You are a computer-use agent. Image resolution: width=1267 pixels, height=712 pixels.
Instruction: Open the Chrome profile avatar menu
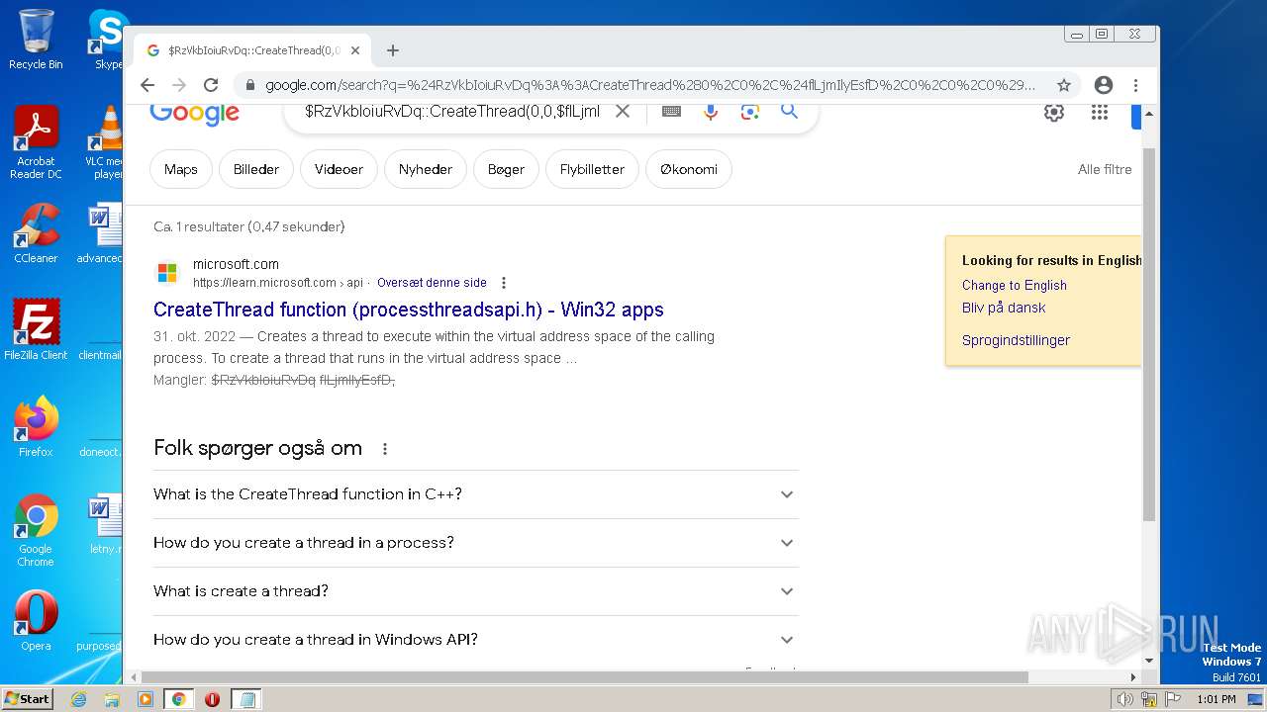tap(1104, 85)
